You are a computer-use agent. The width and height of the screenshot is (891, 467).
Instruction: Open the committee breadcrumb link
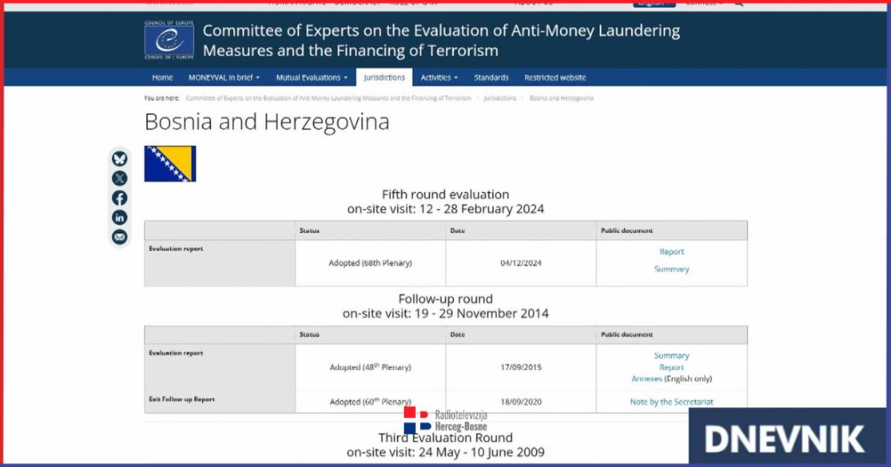pyautogui.click(x=329, y=98)
